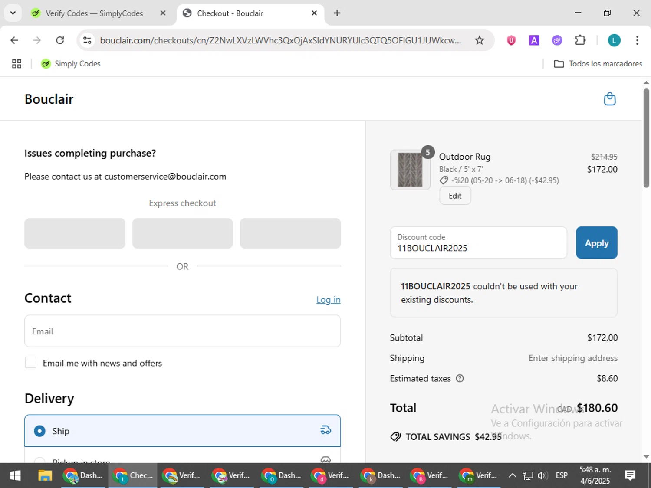Open Todos los marcadores folder
The height and width of the screenshot is (488, 651).
(598, 64)
